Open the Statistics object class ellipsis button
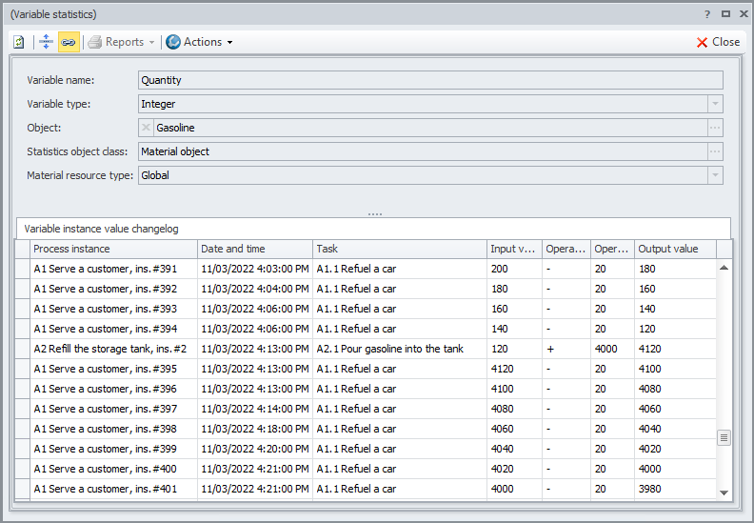Viewport: 754px width, 523px height. (715, 151)
